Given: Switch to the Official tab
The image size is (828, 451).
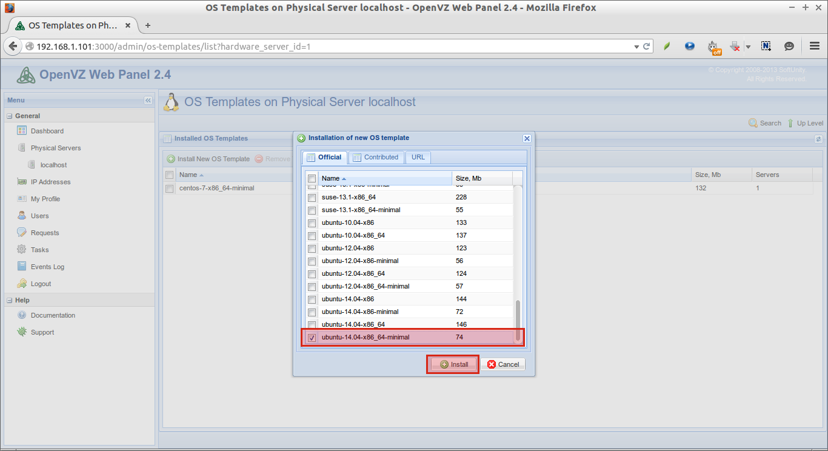Looking at the screenshot, I should pyautogui.click(x=324, y=158).
